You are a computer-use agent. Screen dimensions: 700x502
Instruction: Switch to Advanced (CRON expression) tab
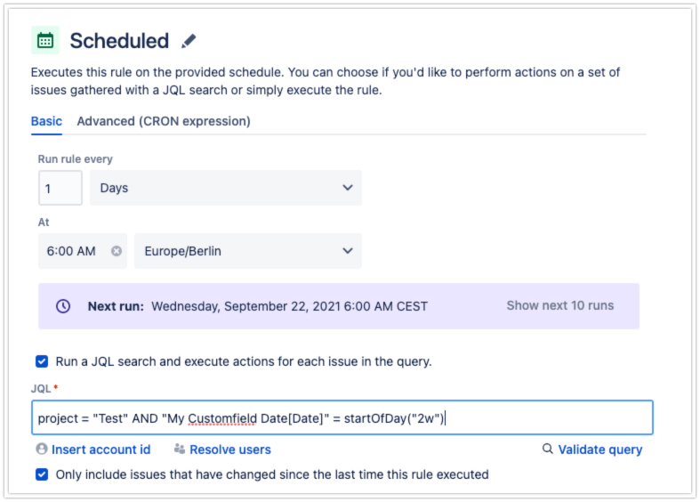(164, 121)
